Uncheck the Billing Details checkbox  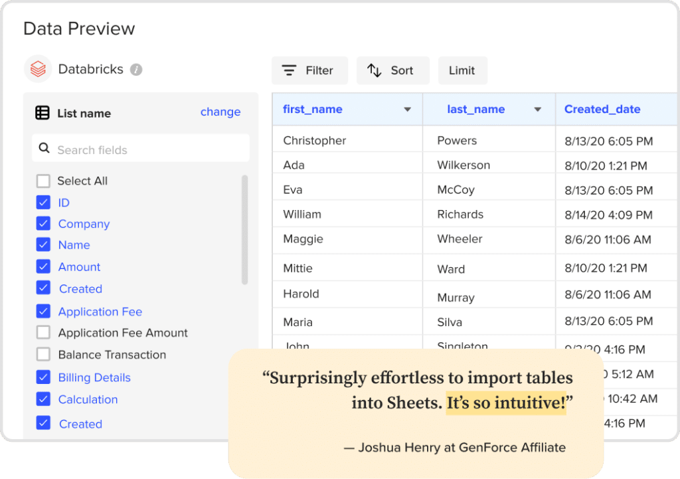(43, 377)
